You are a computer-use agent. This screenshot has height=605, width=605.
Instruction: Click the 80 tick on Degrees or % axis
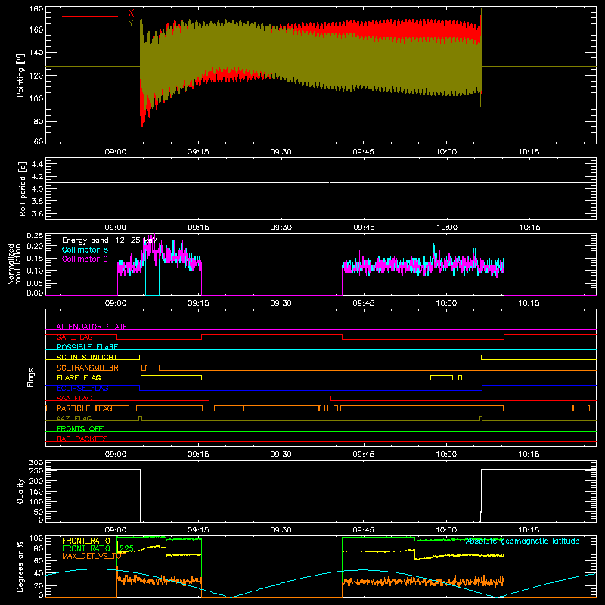pos(39,548)
